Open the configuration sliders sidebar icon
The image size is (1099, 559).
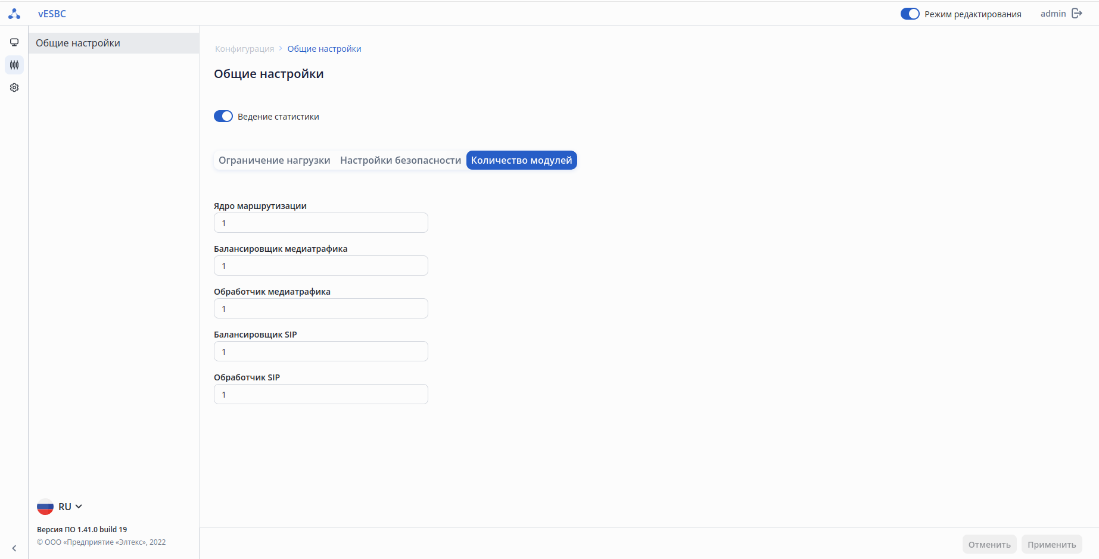tap(14, 65)
